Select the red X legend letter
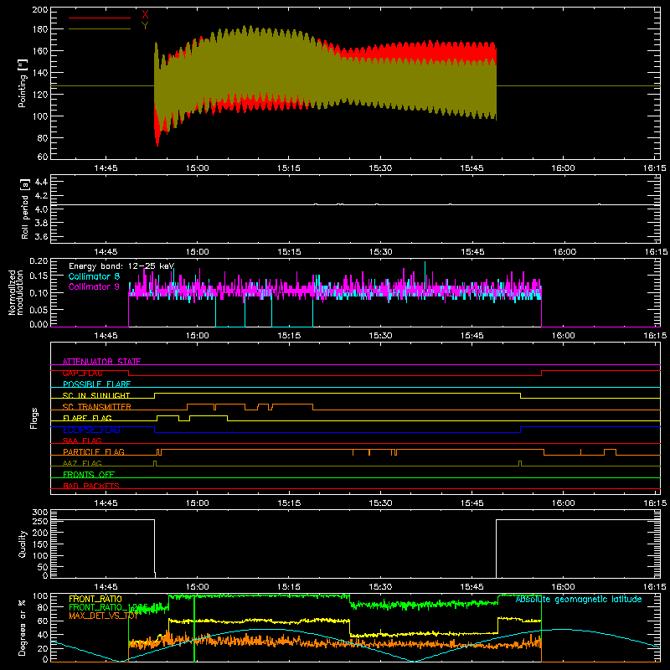Image resolution: width=670 pixels, height=670 pixels. click(145, 15)
